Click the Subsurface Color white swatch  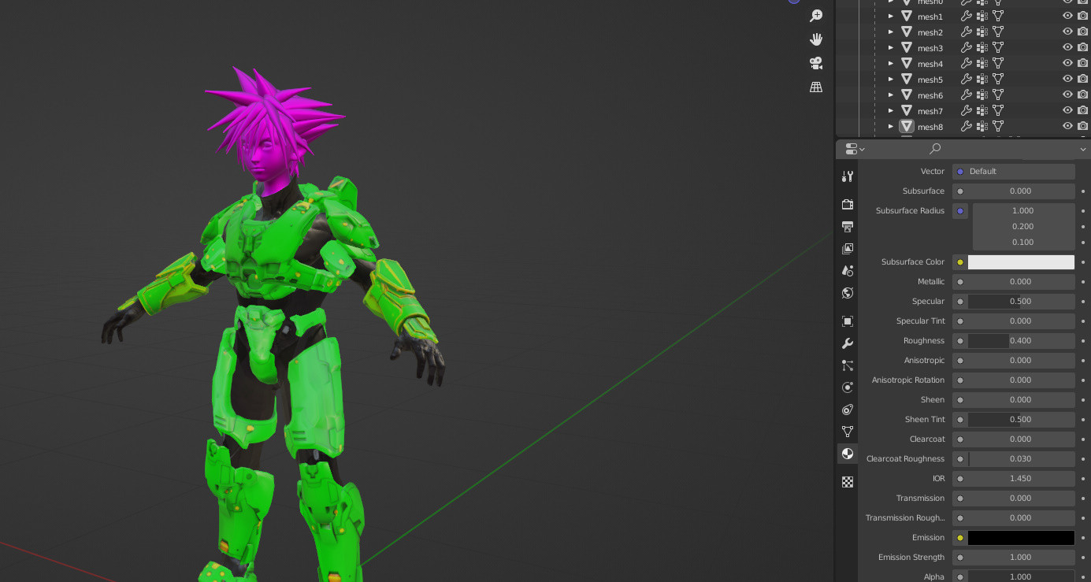[1021, 261]
